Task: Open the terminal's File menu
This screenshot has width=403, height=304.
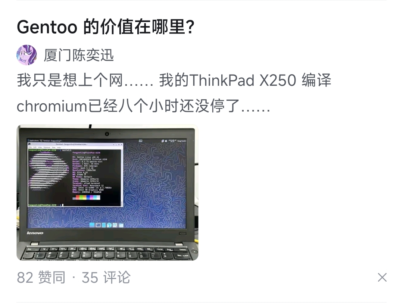Action: pos(30,147)
